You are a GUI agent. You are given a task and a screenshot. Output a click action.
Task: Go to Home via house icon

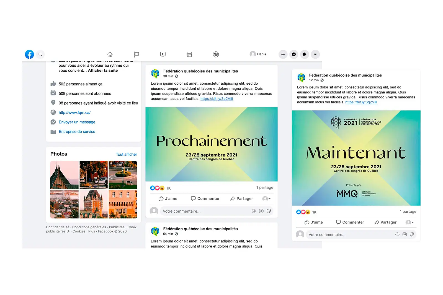tap(110, 54)
